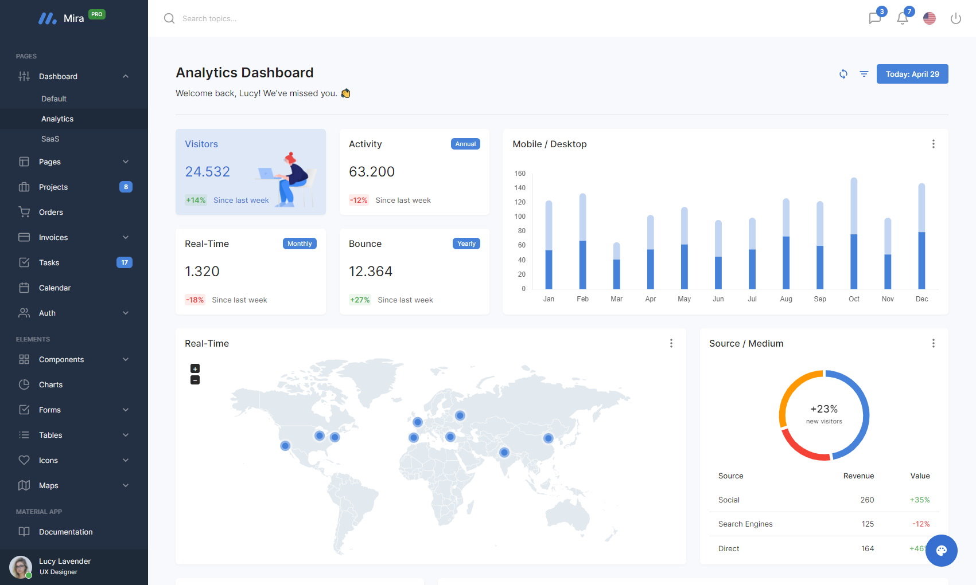Open the SaaS dashboard page
Image resolution: width=976 pixels, height=585 pixels.
(x=50, y=139)
